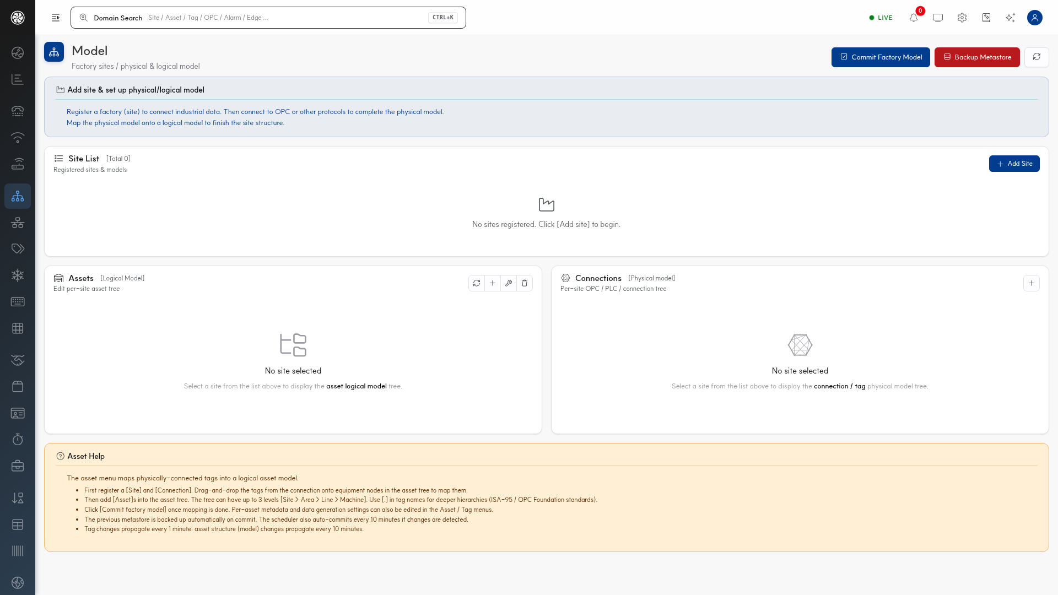
Task: Click Backup Metastore button
Action: 977,57
